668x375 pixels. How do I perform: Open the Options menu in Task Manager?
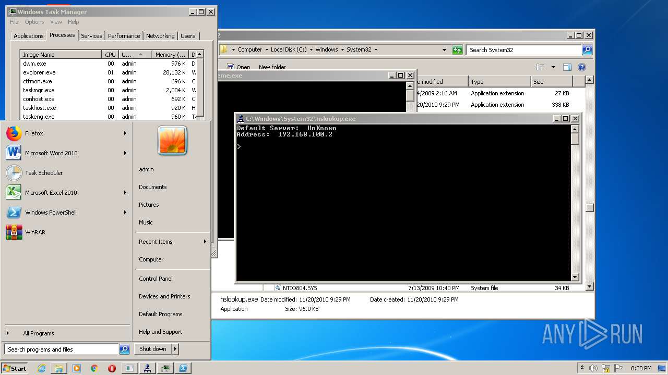34,22
